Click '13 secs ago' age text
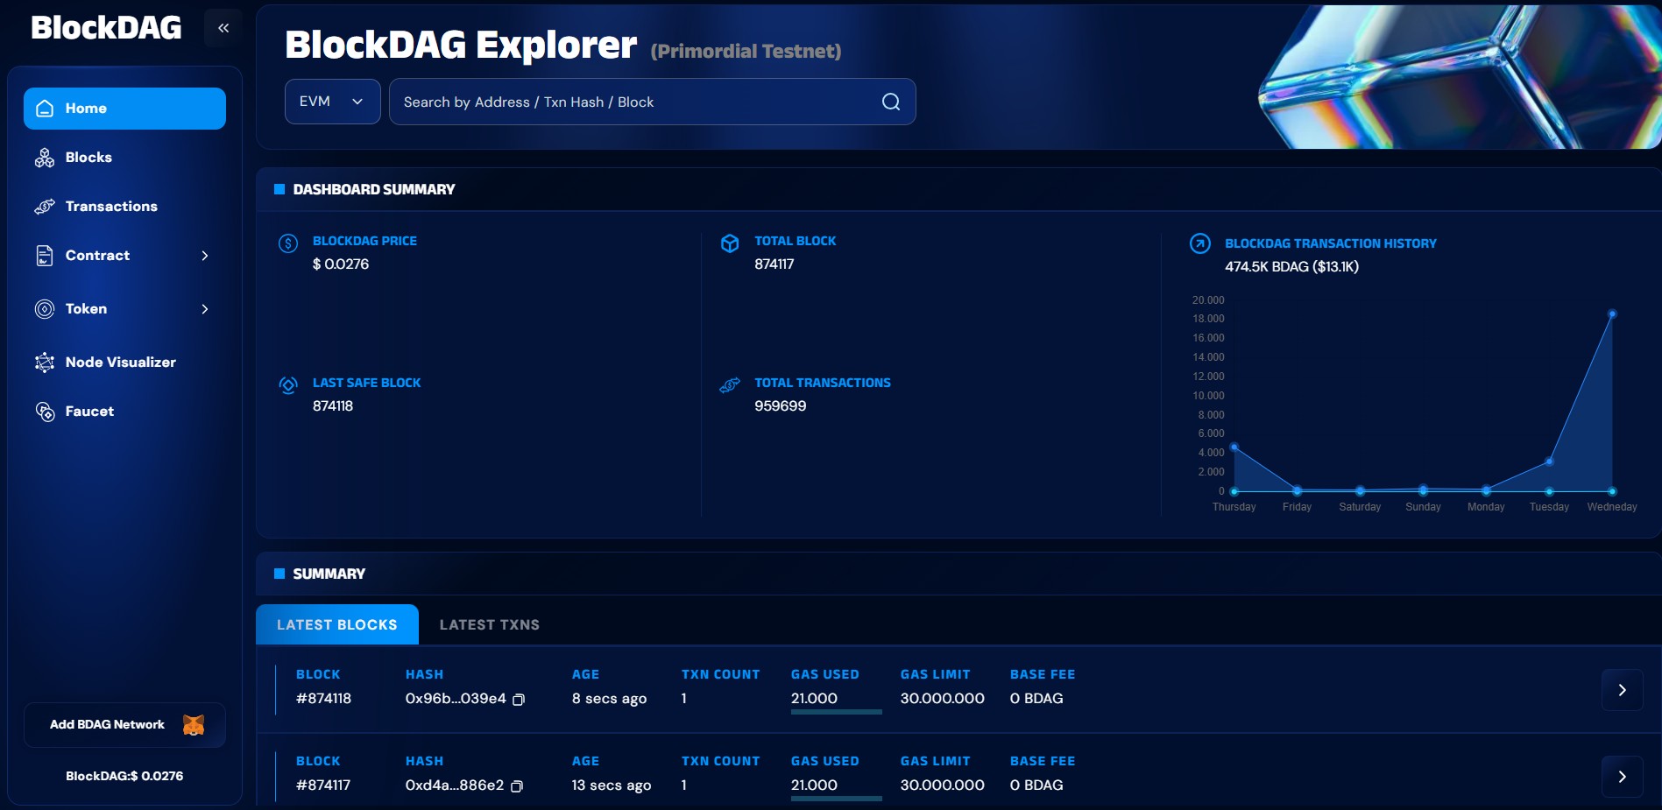This screenshot has width=1662, height=810. 612,785
